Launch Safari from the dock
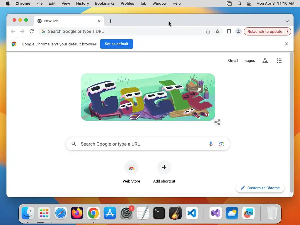Screen dimensions: 300x225 click(61, 213)
